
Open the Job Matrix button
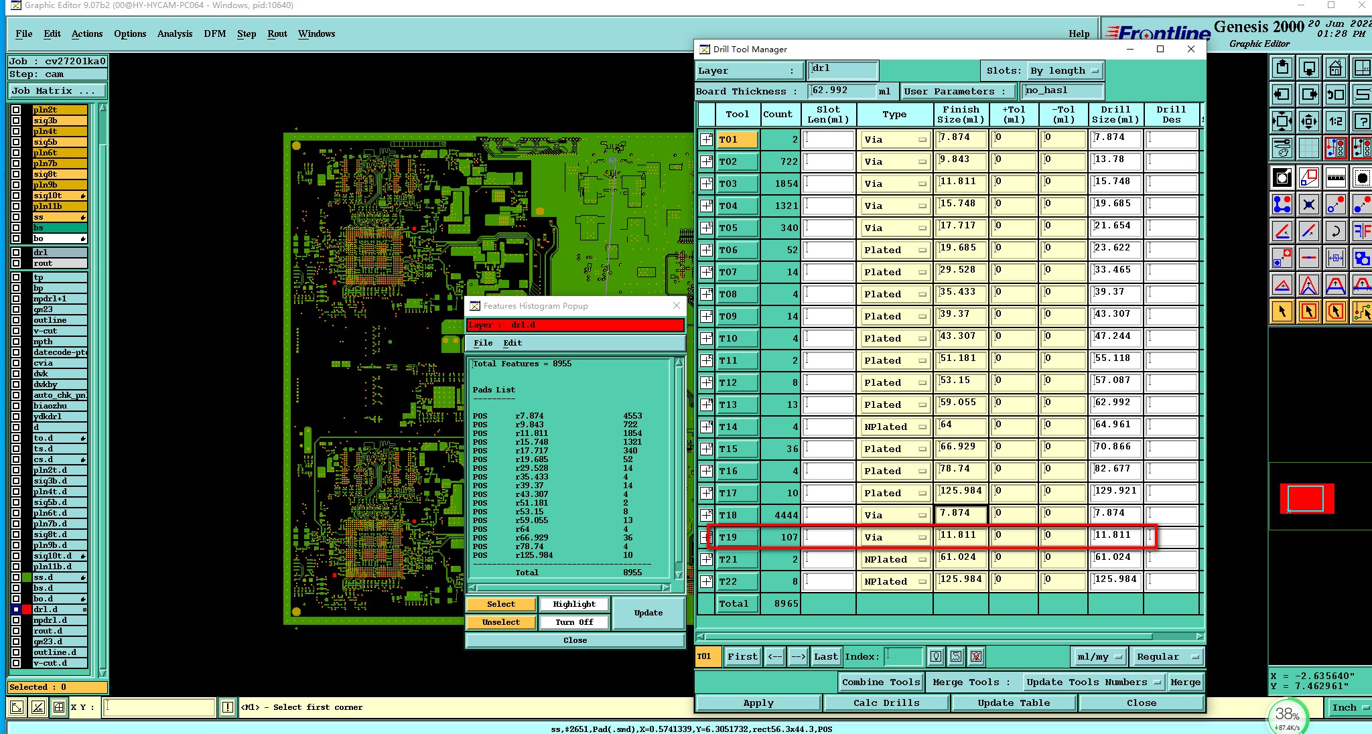(x=57, y=90)
